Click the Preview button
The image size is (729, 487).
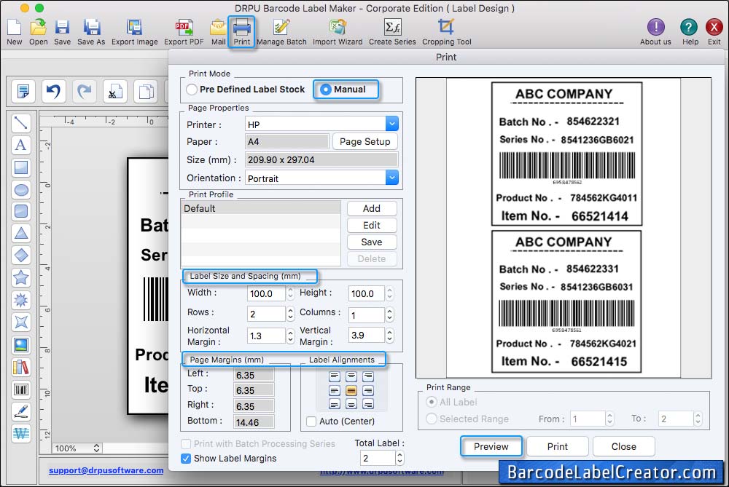coord(491,447)
